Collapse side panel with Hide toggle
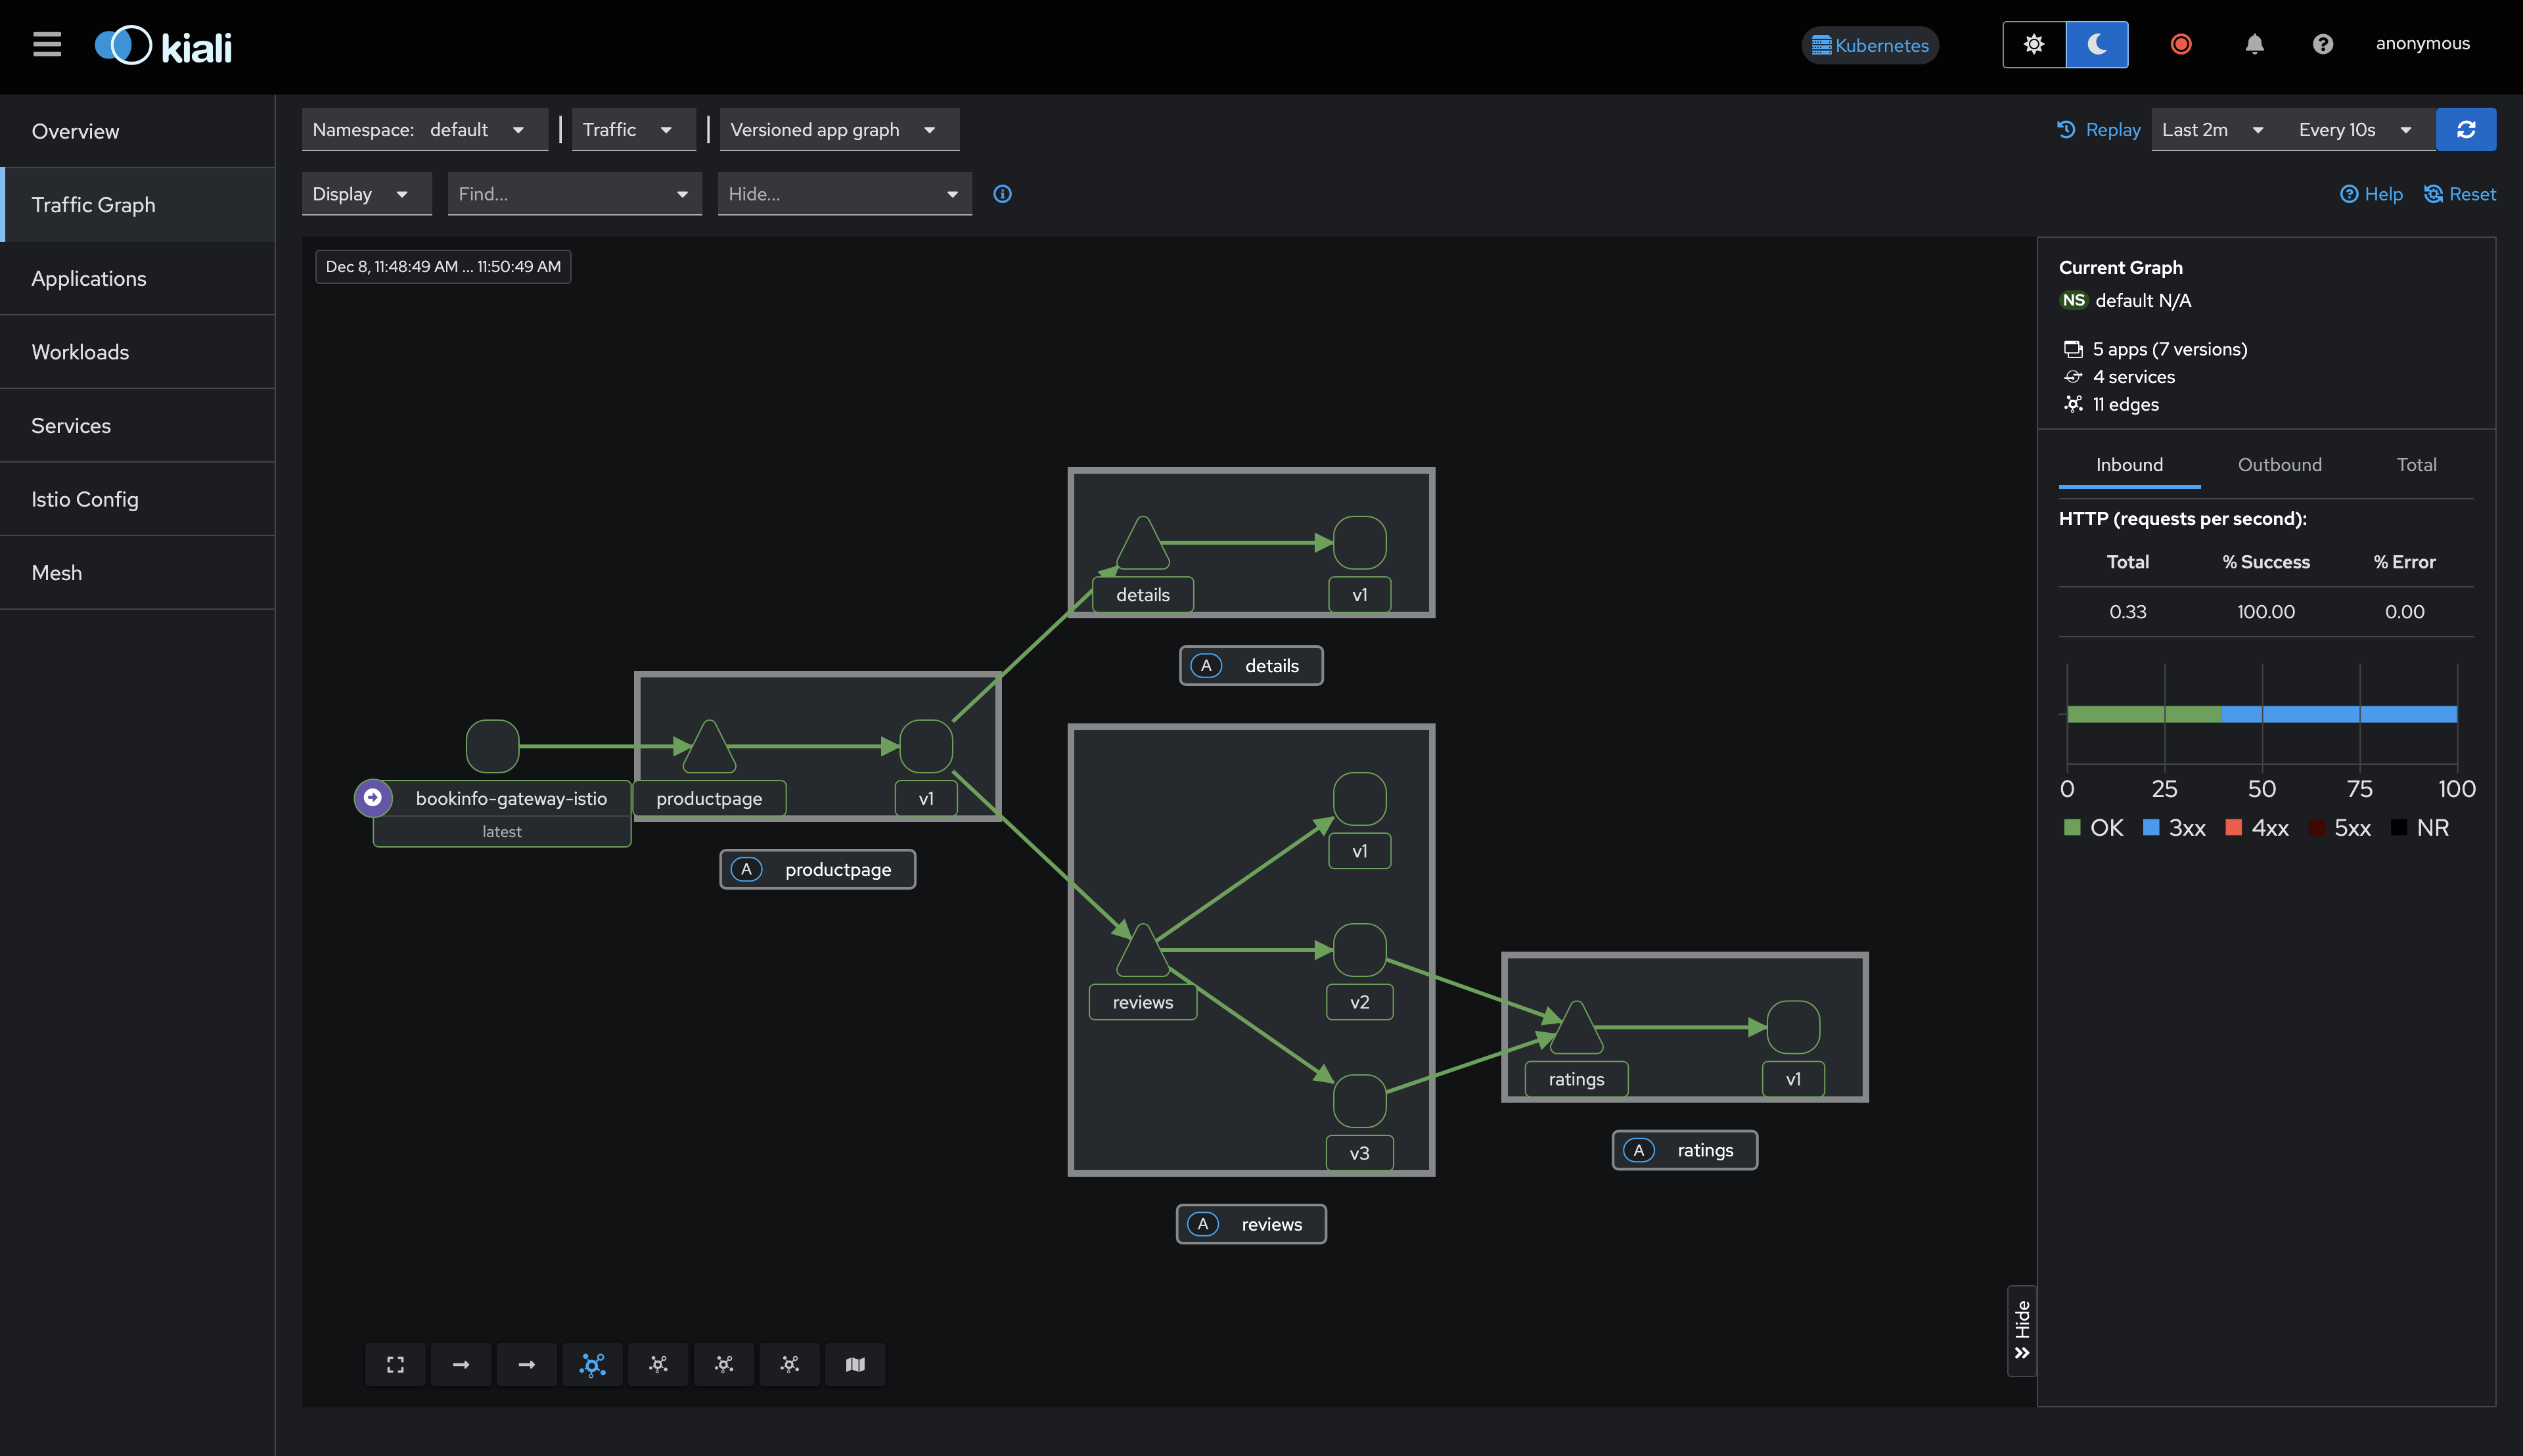 click(2022, 1330)
